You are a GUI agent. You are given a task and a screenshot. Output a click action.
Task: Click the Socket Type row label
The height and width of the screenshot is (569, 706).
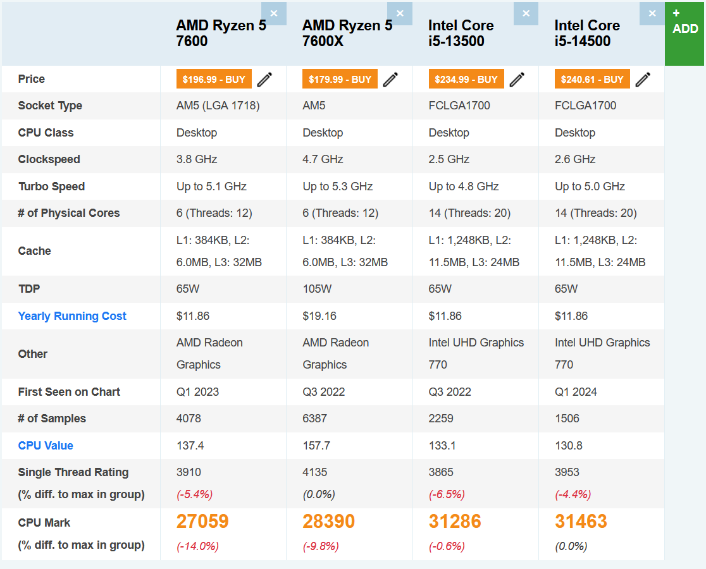[x=50, y=106]
